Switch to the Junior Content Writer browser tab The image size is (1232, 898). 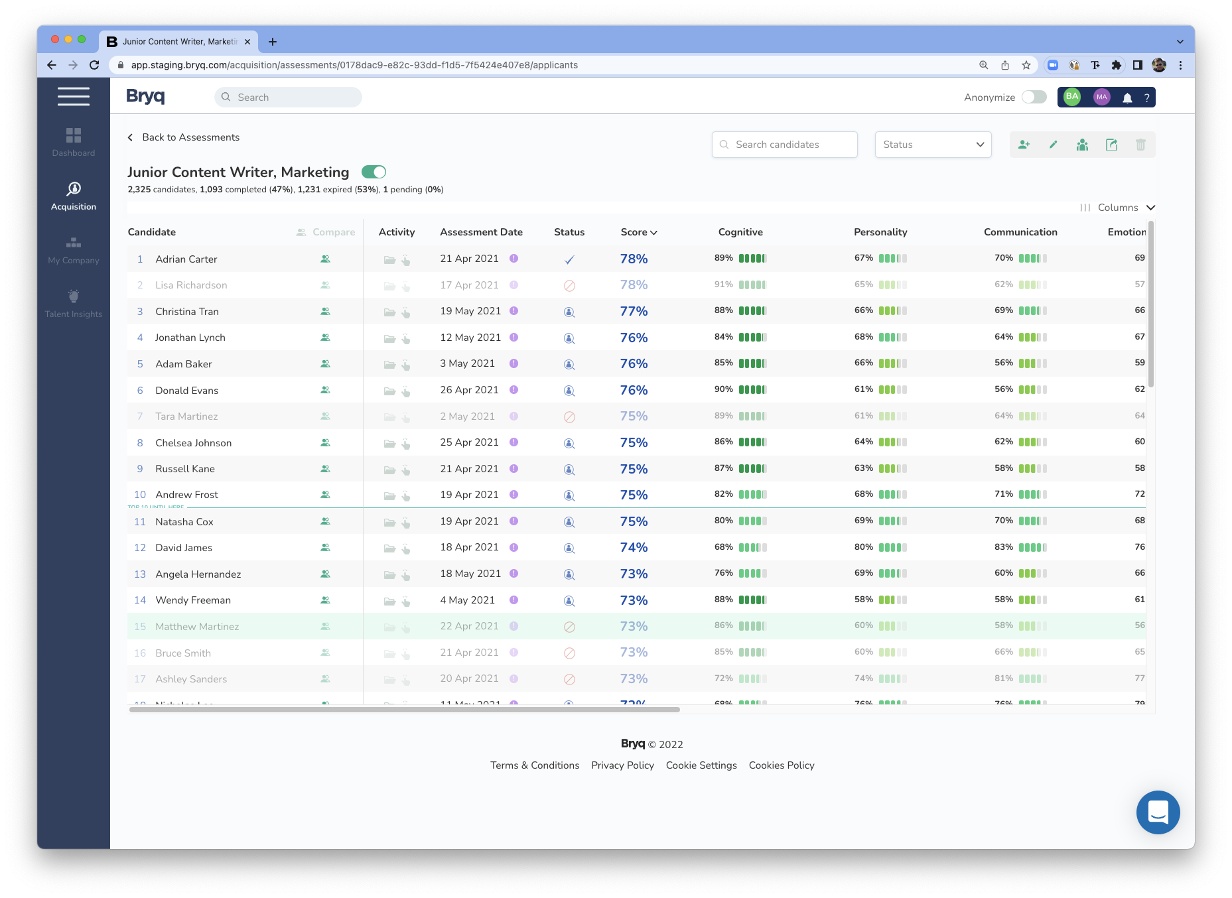179,41
